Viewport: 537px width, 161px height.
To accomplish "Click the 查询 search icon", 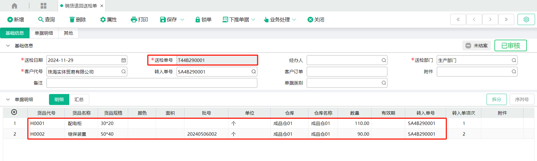I will click(41, 19).
